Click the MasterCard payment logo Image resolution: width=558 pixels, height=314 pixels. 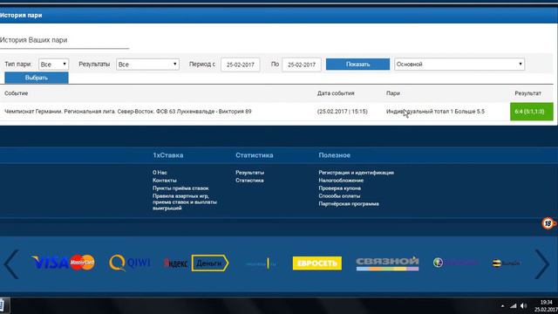coord(82,263)
